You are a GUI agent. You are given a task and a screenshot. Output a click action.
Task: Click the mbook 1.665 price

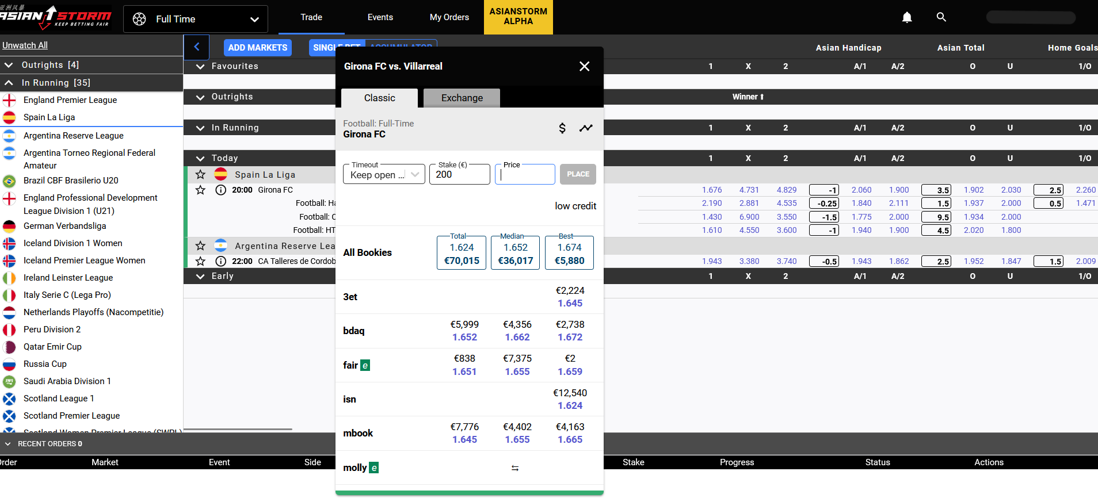570,440
